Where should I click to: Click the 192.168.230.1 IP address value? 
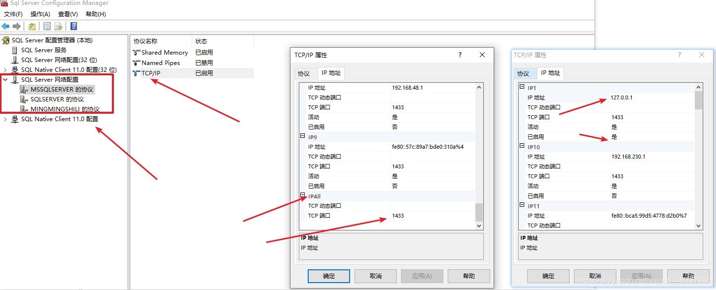(x=628, y=157)
